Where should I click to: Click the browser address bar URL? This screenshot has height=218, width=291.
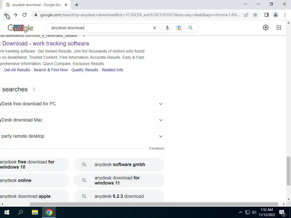[140, 15]
